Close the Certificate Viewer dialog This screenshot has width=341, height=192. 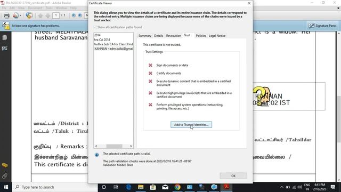pos(249,3)
